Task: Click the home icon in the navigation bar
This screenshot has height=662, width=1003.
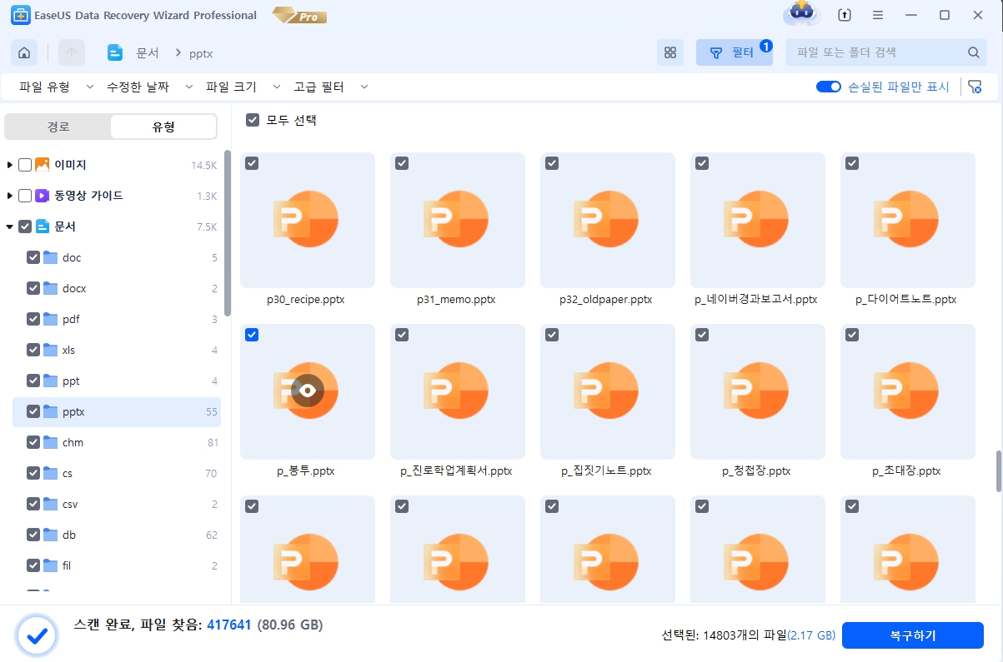Action: 23,52
